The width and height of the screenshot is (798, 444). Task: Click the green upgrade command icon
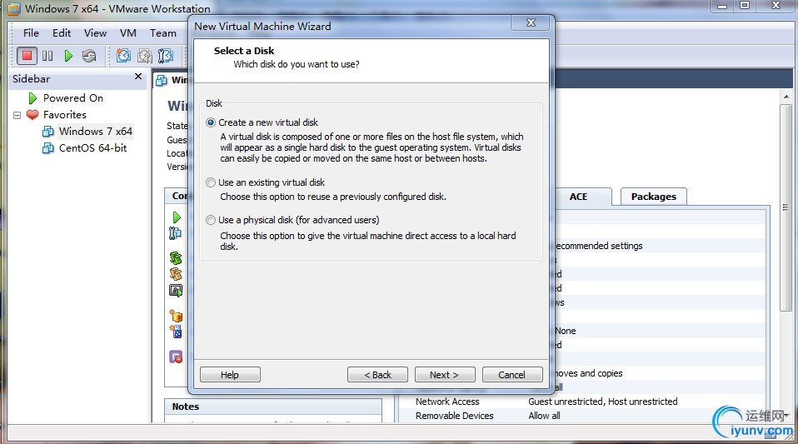[x=176, y=258]
